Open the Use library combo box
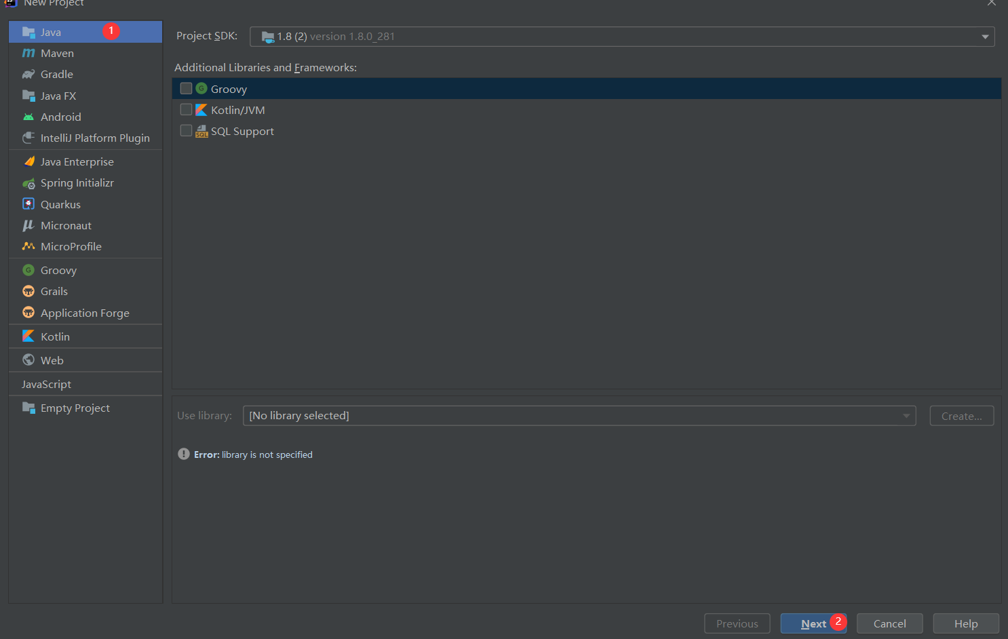 click(x=579, y=416)
